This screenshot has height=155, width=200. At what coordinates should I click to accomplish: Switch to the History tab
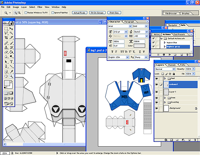157,34
